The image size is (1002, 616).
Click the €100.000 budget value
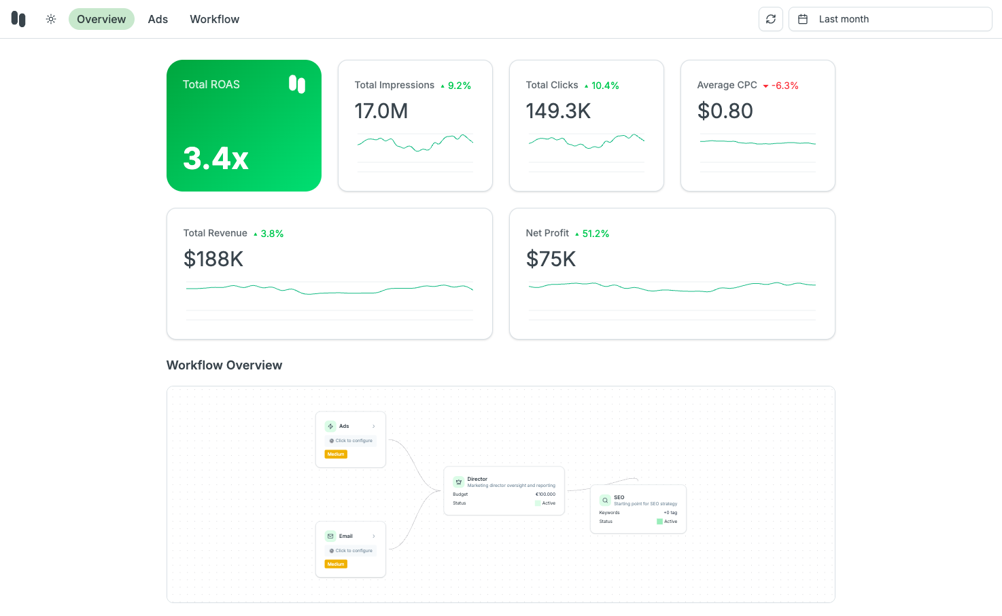[x=545, y=494]
